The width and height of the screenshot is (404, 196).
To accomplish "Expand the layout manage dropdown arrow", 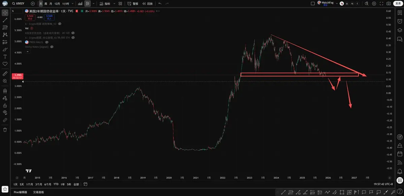I will tap(337, 3).
